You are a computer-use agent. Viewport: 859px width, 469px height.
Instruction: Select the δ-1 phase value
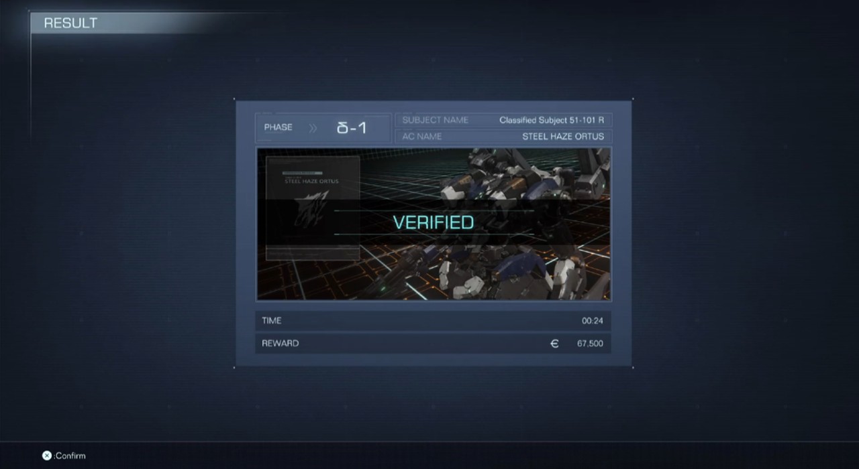pyautogui.click(x=352, y=128)
